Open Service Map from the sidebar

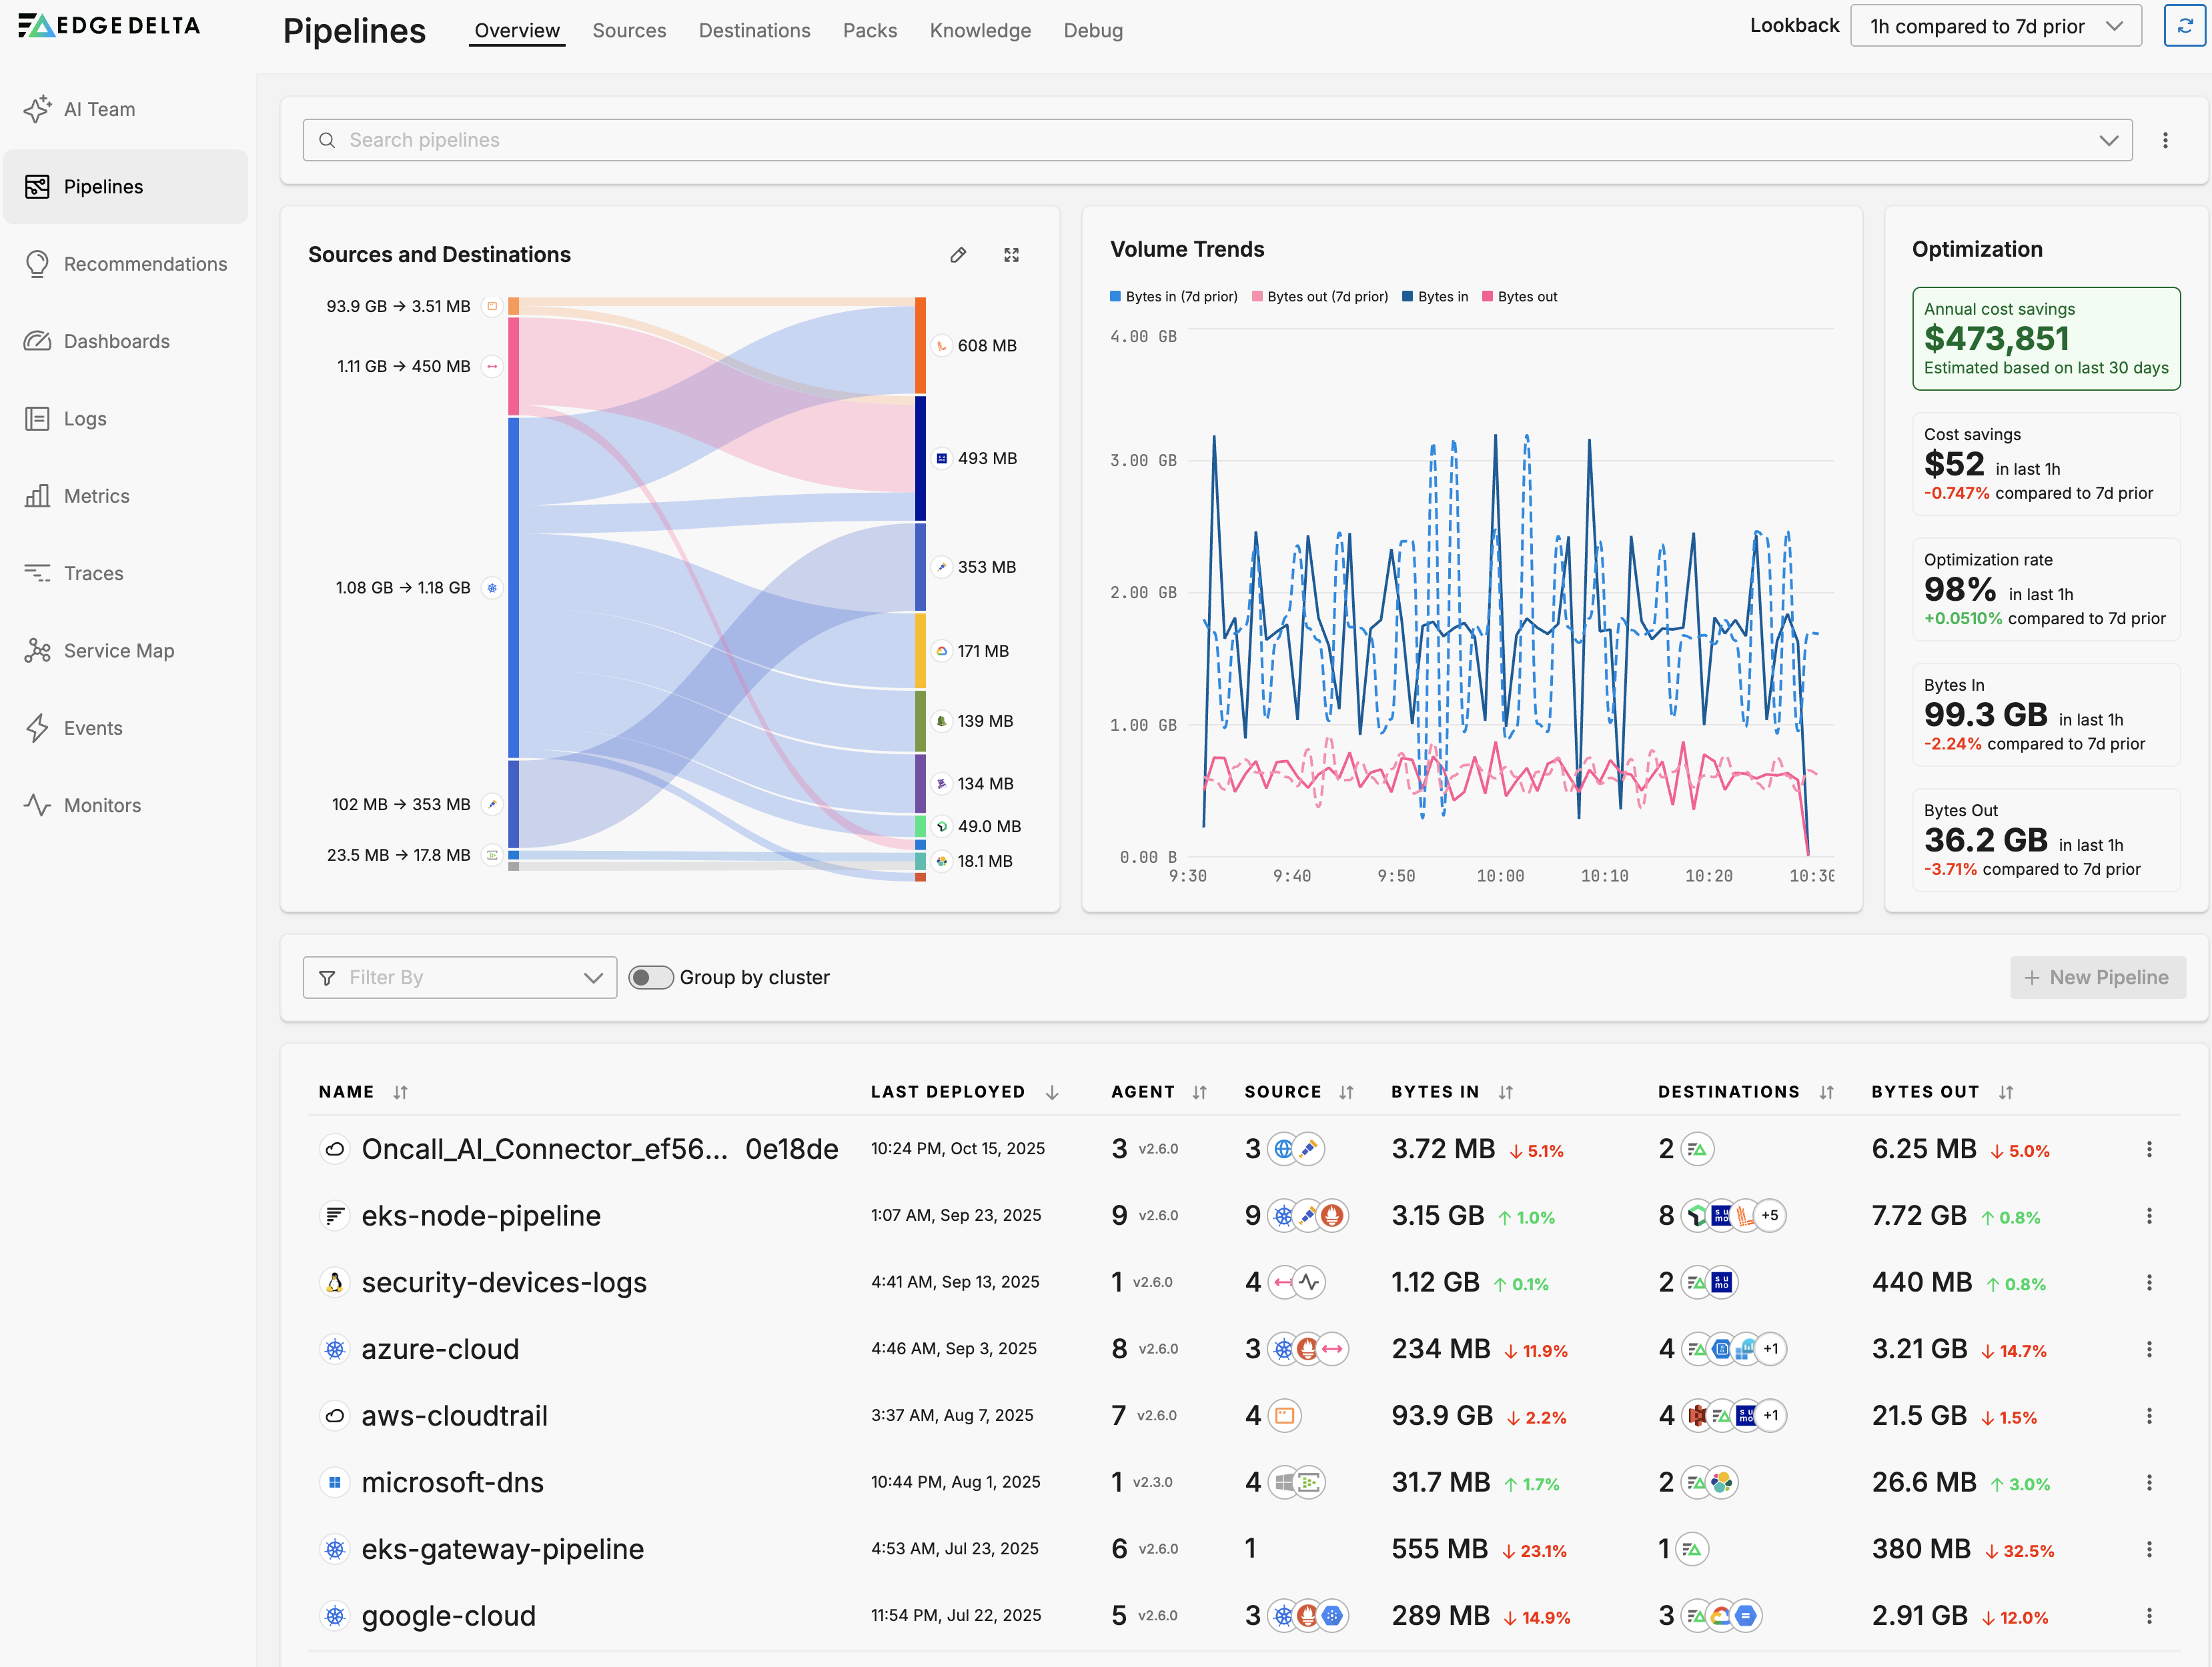(118, 651)
